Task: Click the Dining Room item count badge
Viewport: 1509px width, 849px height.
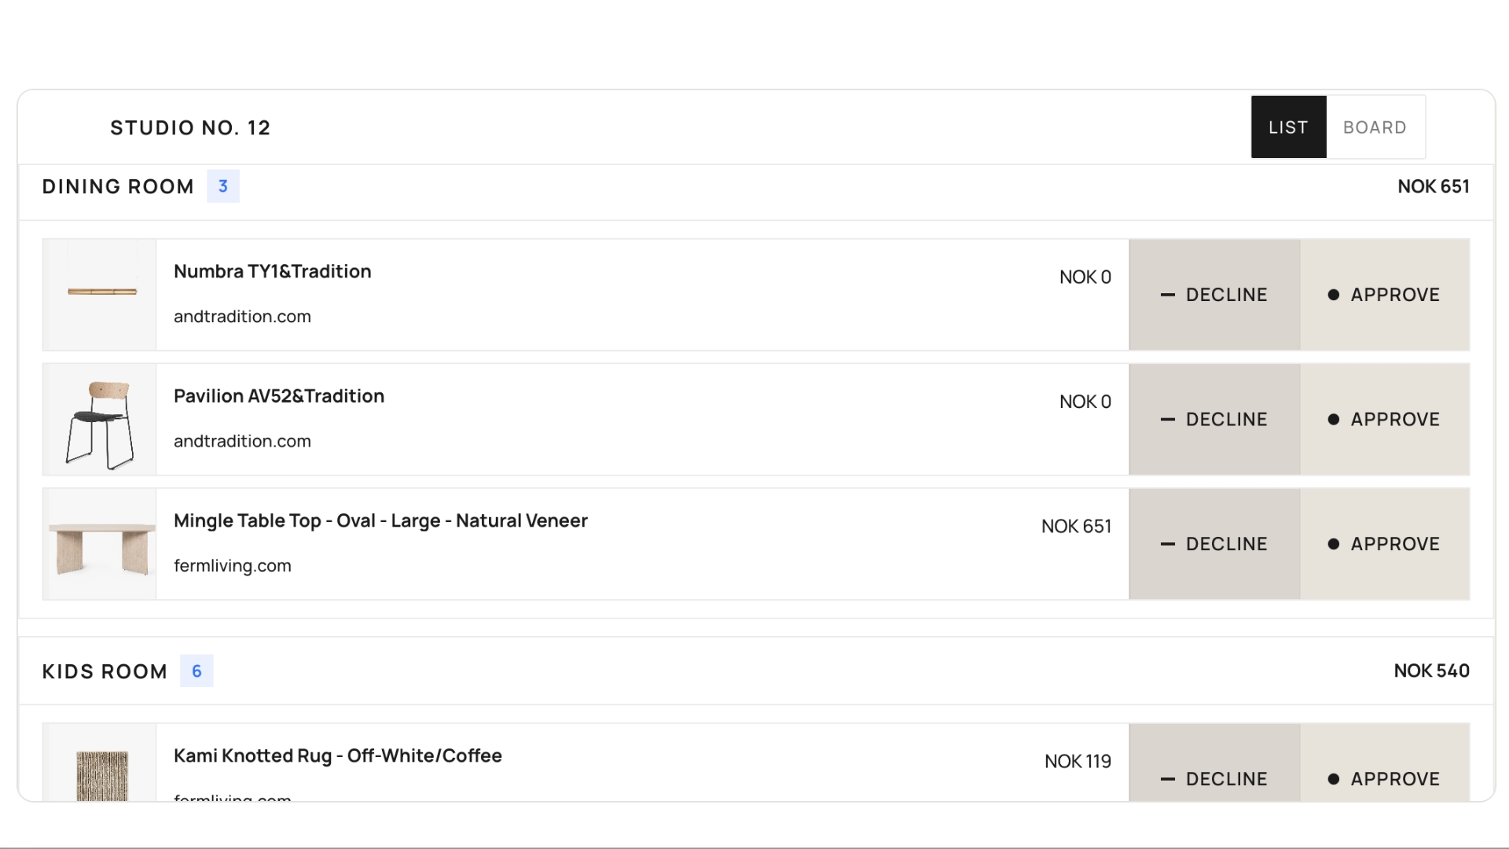Action: coord(223,186)
